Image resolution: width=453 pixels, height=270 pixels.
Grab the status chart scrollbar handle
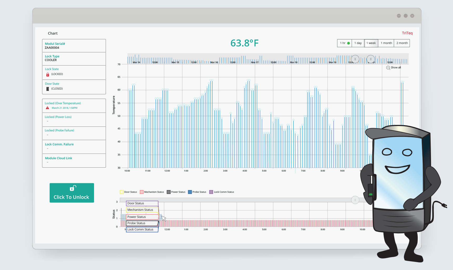pos(355,200)
